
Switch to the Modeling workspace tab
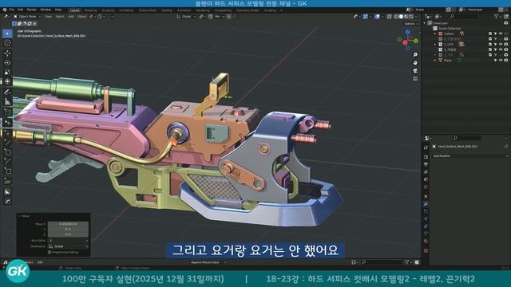pos(90,10)
